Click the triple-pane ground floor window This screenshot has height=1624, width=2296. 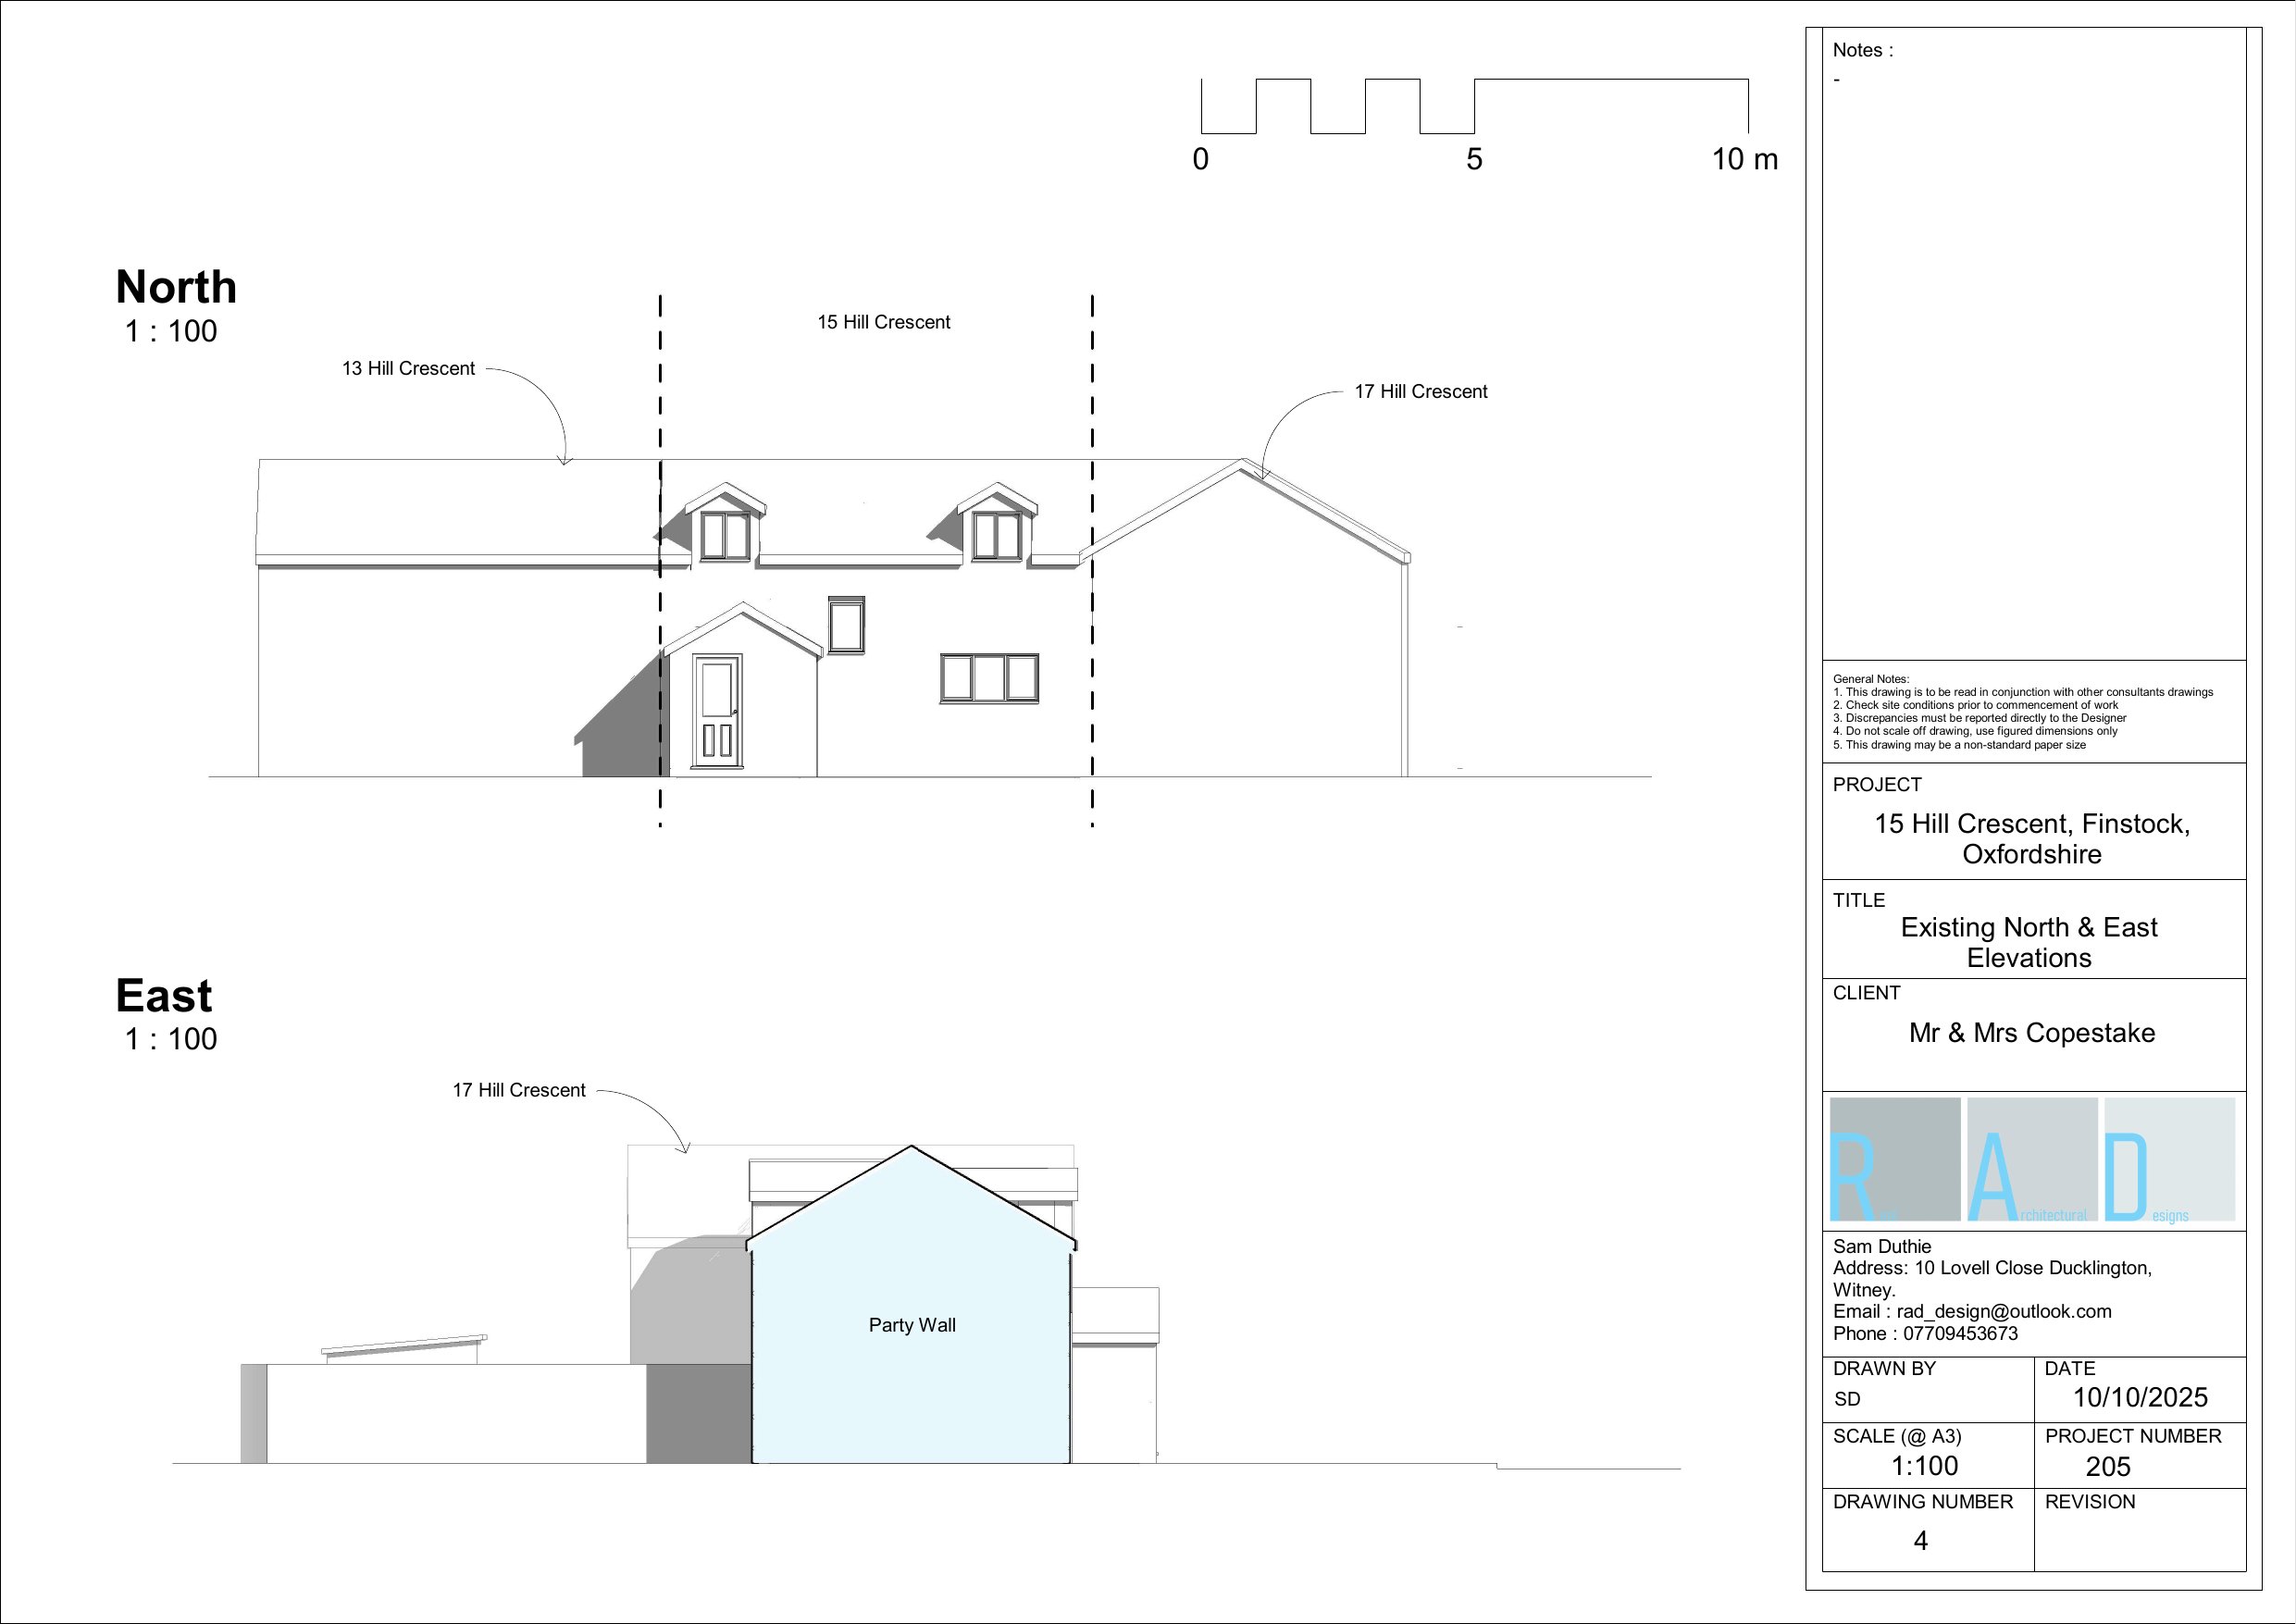(989, 678)
